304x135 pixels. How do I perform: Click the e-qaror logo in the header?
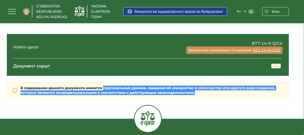click(x=80, y=12)
